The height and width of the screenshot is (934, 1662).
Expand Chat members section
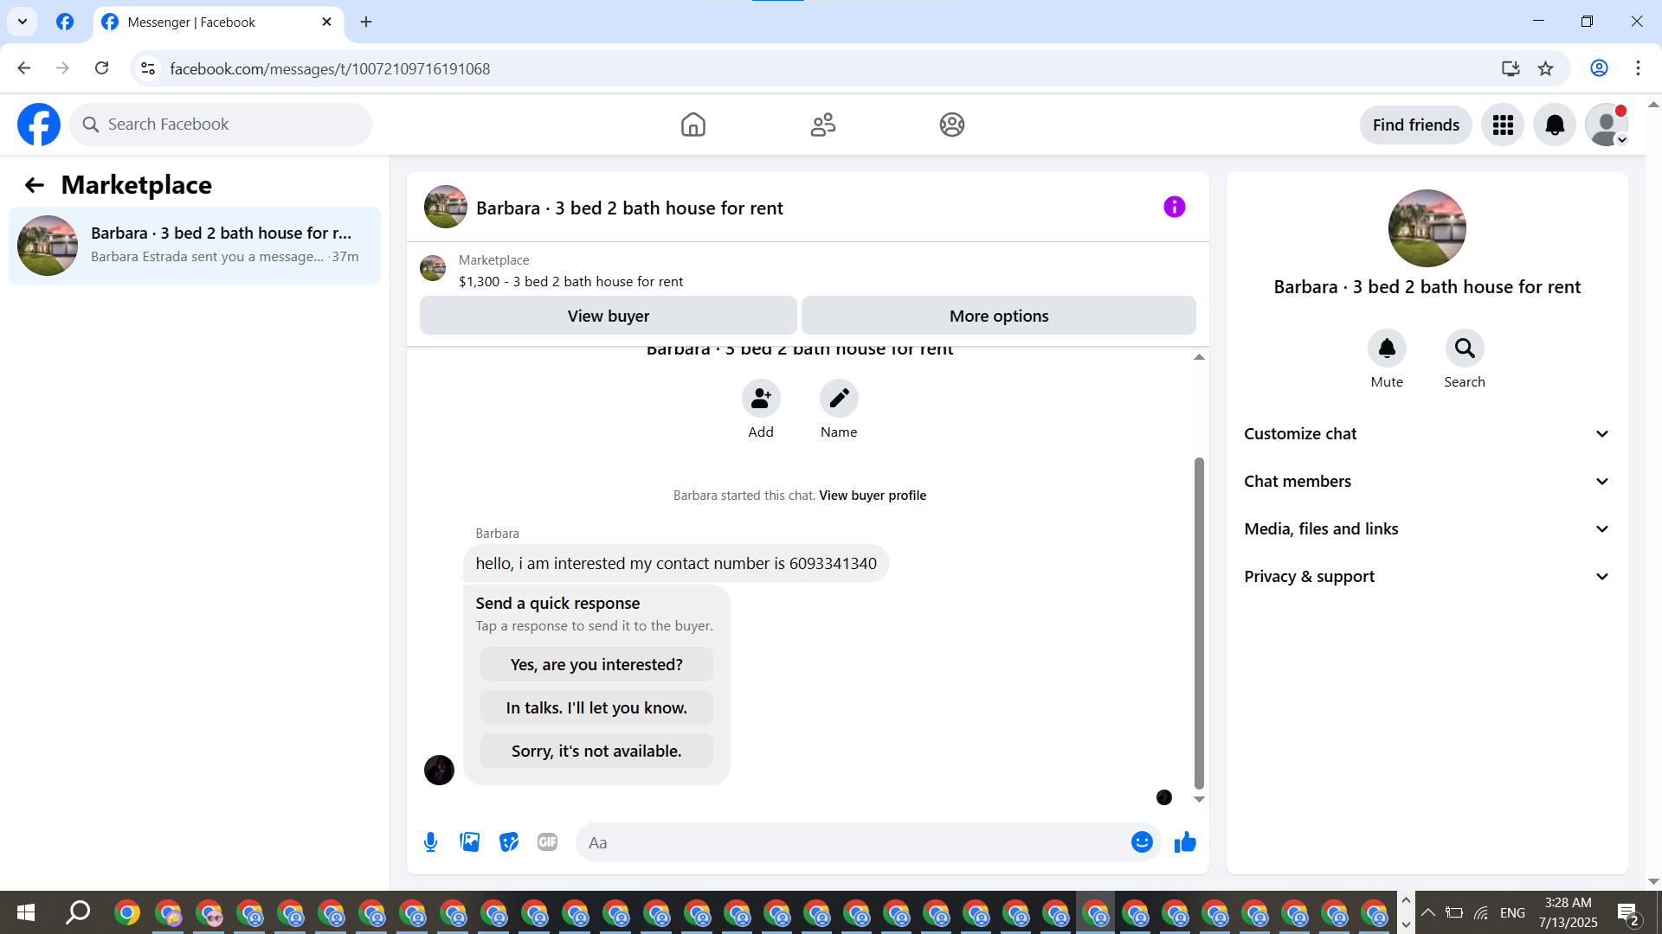(x=1427, y=481)
